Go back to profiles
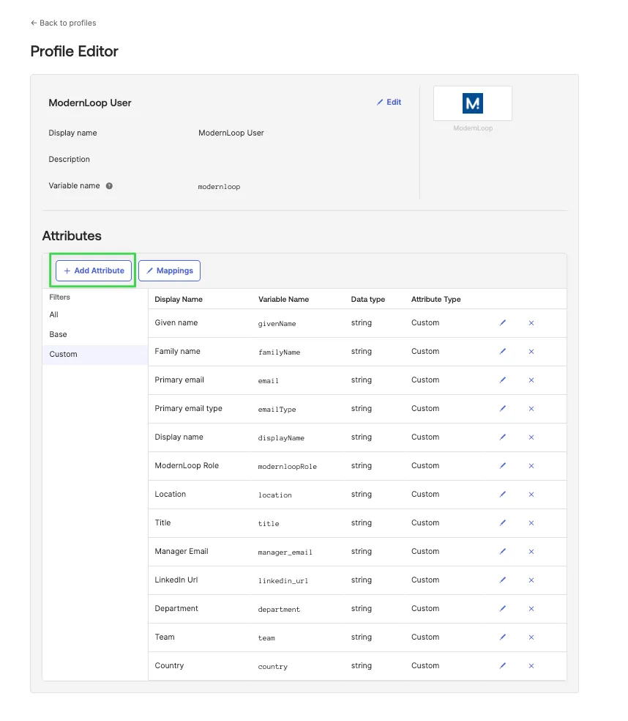Image resolution: width=628 pixels, height=721 pixels. 64,23
